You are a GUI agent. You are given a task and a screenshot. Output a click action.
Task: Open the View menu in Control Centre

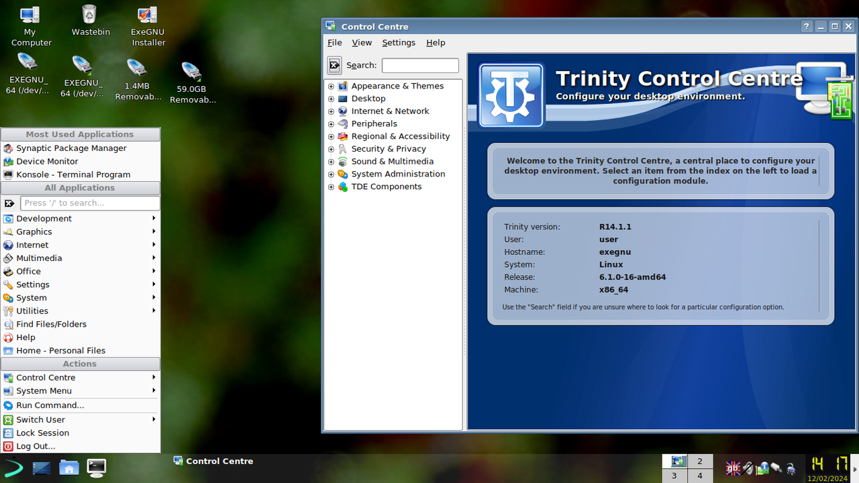point(362,42)
